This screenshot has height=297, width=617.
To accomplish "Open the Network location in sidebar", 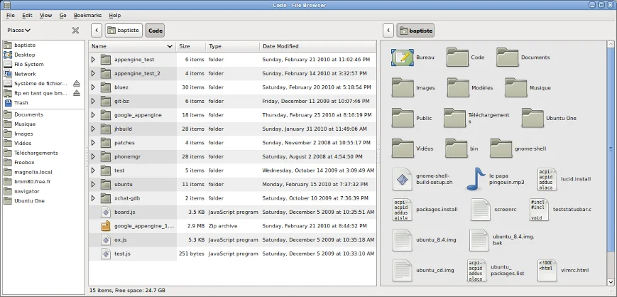I will (24, 73).
